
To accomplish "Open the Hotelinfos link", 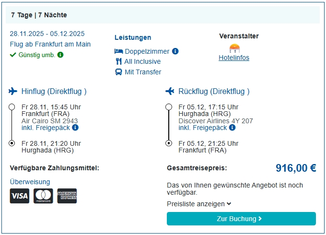I will 234,58.
